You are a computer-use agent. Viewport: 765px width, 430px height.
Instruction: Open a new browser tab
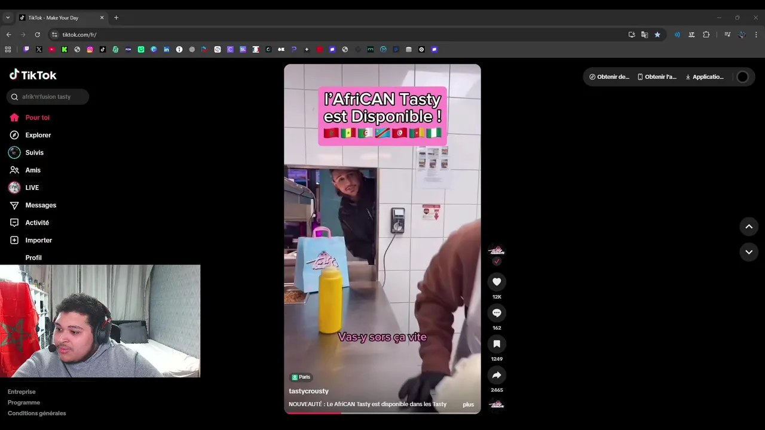116,18
